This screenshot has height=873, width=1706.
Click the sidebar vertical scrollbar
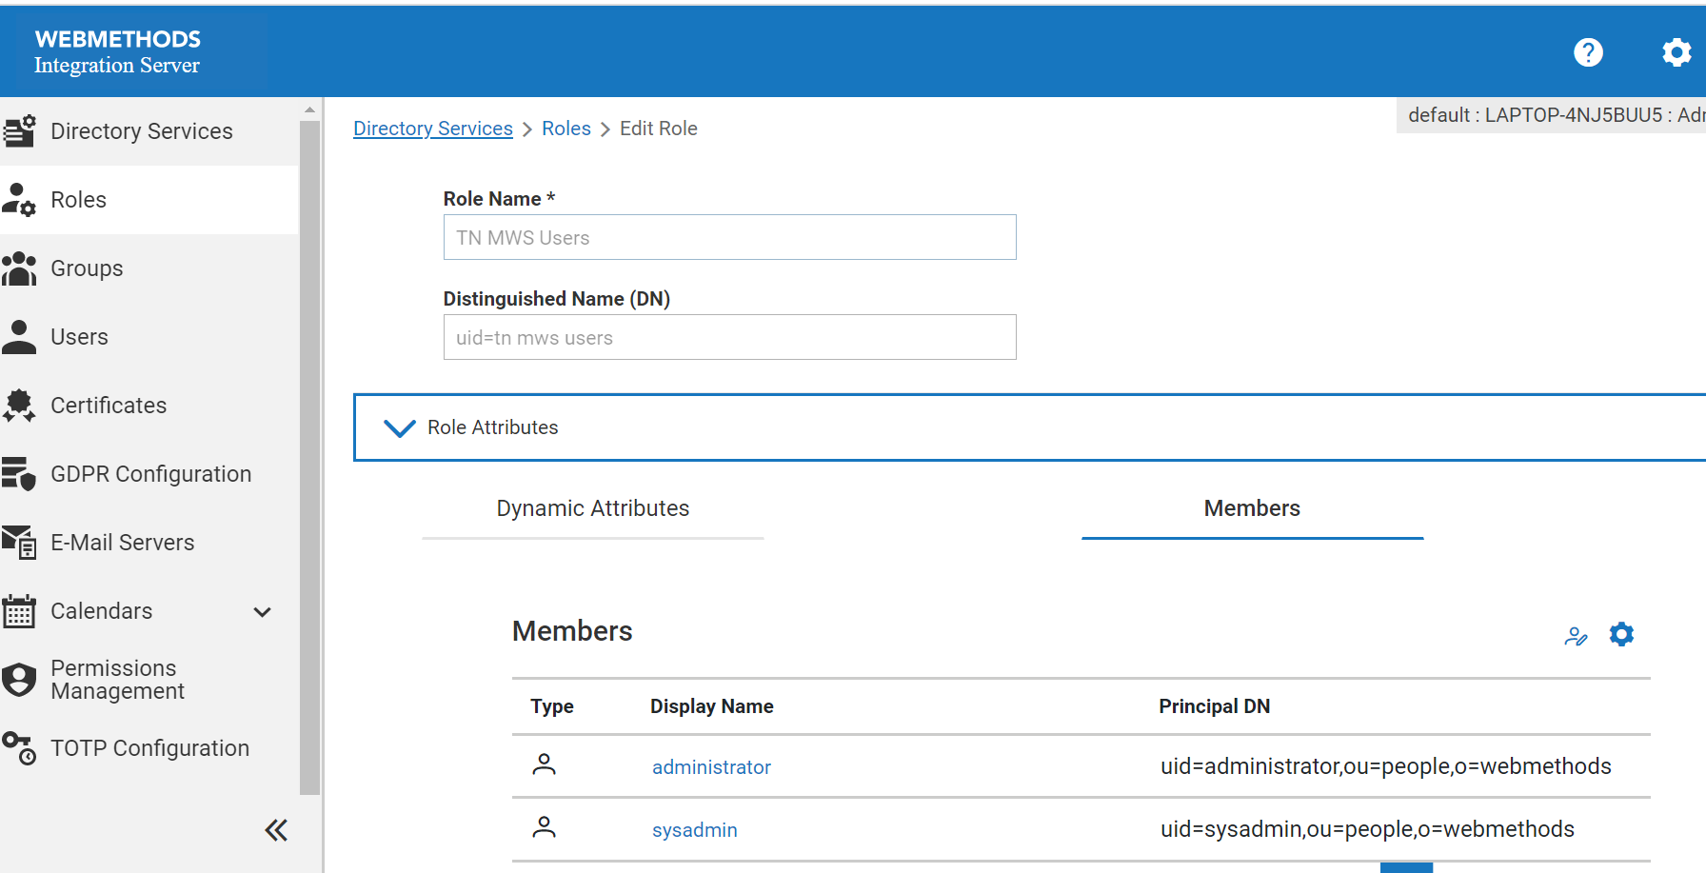[x=309, y=457]
